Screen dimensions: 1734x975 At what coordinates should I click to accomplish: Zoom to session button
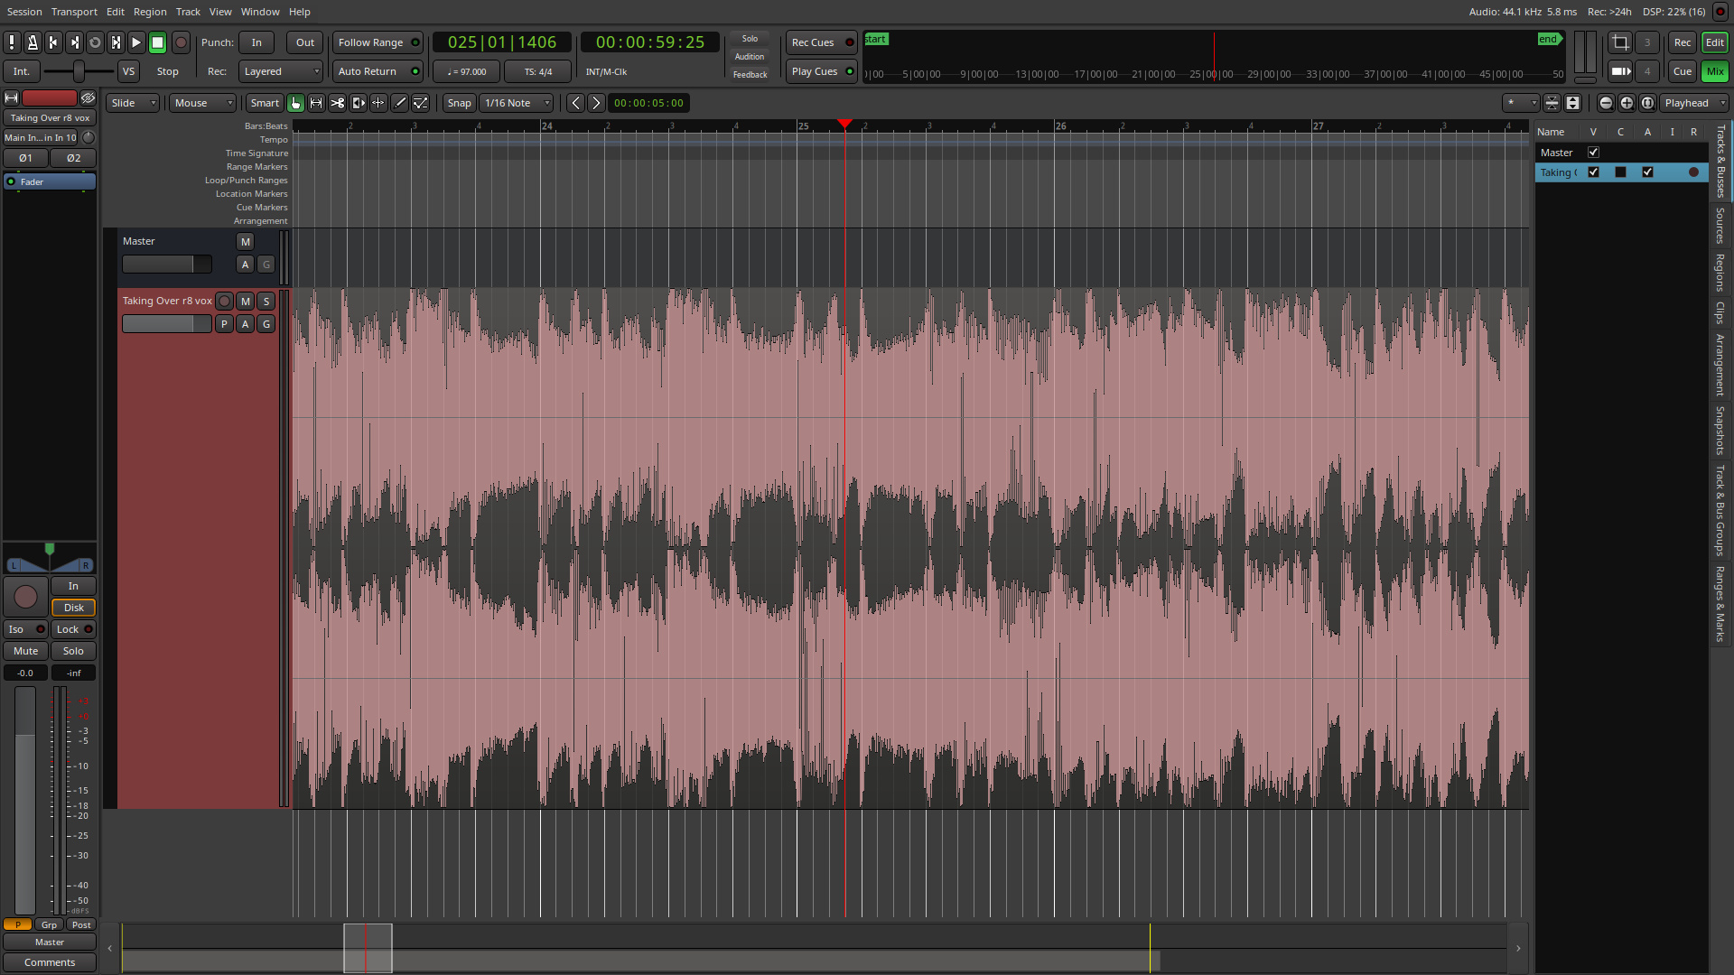1647,103
